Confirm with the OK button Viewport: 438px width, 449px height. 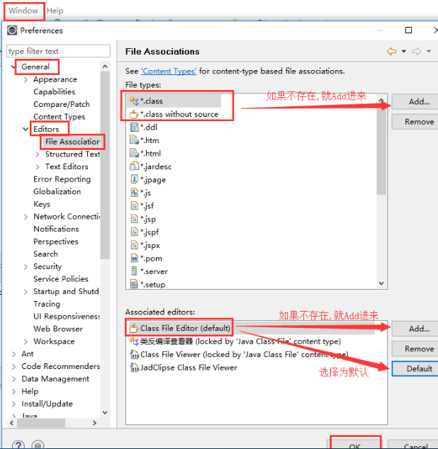tap(356, 443)
